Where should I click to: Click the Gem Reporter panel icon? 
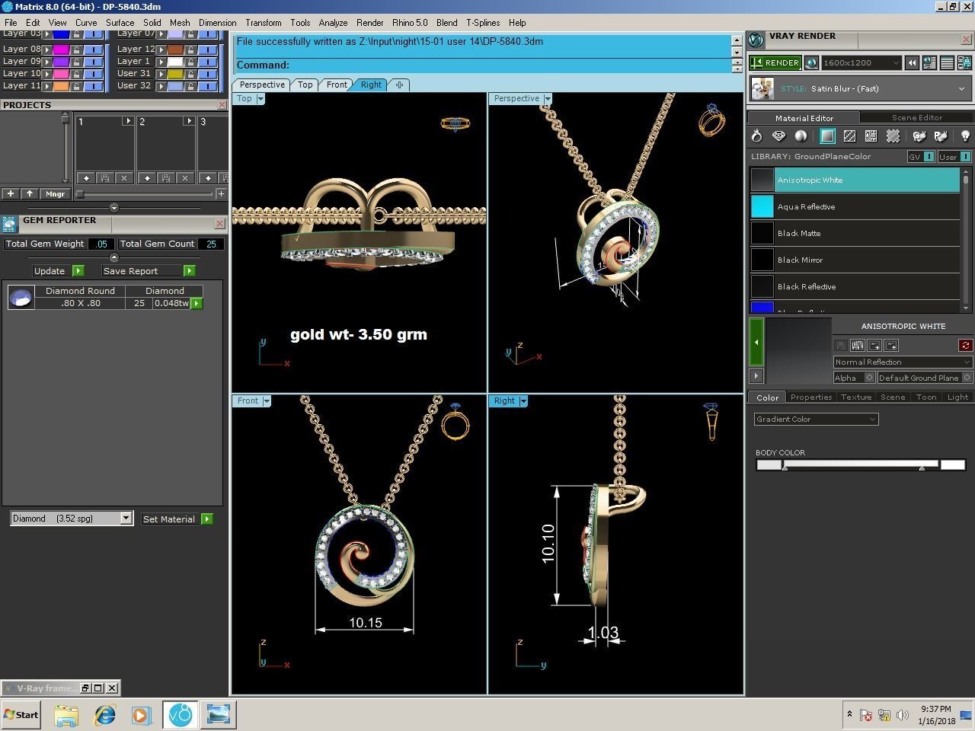pos(9,224)
